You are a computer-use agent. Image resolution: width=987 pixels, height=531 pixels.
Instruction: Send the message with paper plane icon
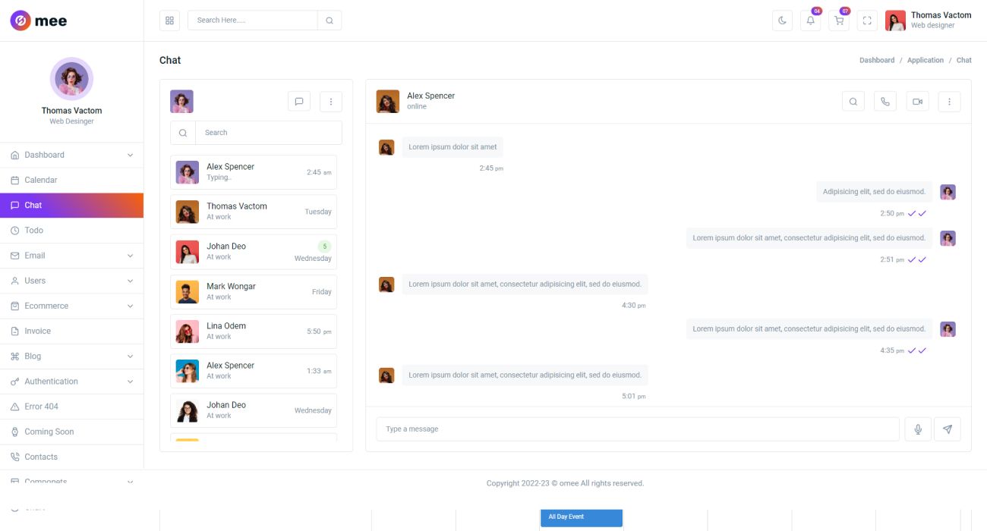click(x=947, y=429)
